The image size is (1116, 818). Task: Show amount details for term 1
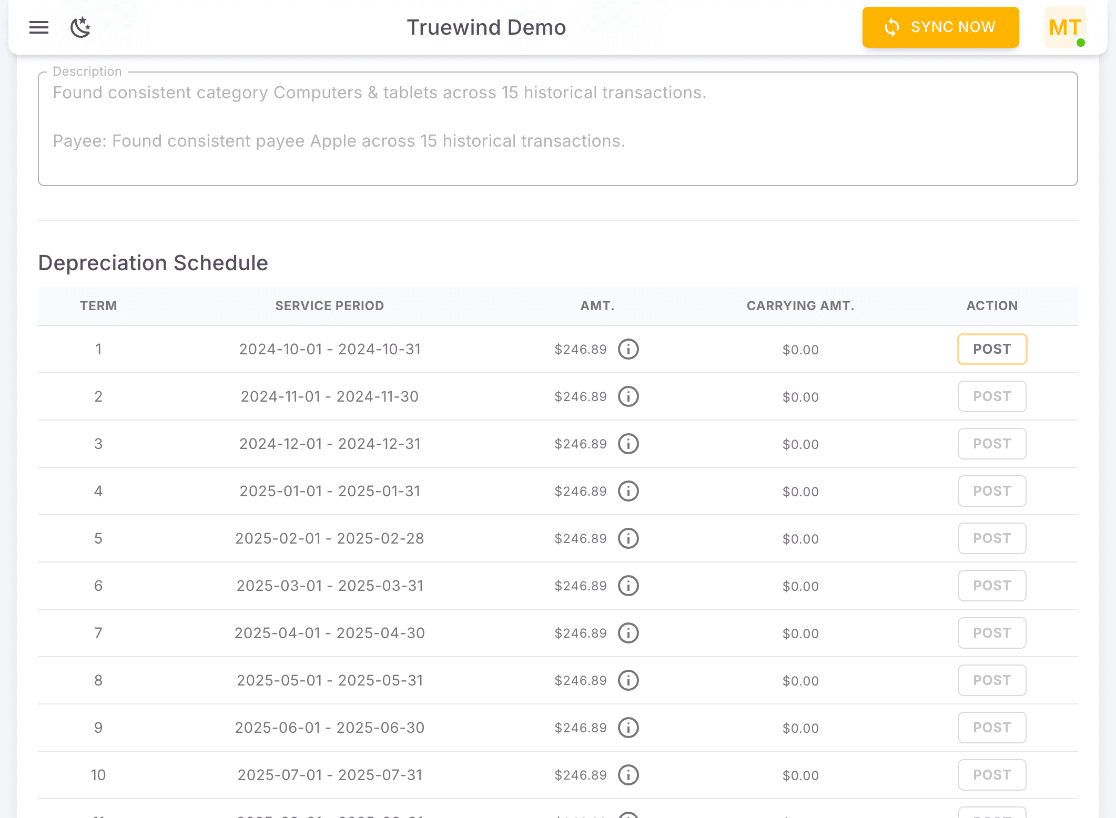(x=628, y=349)
